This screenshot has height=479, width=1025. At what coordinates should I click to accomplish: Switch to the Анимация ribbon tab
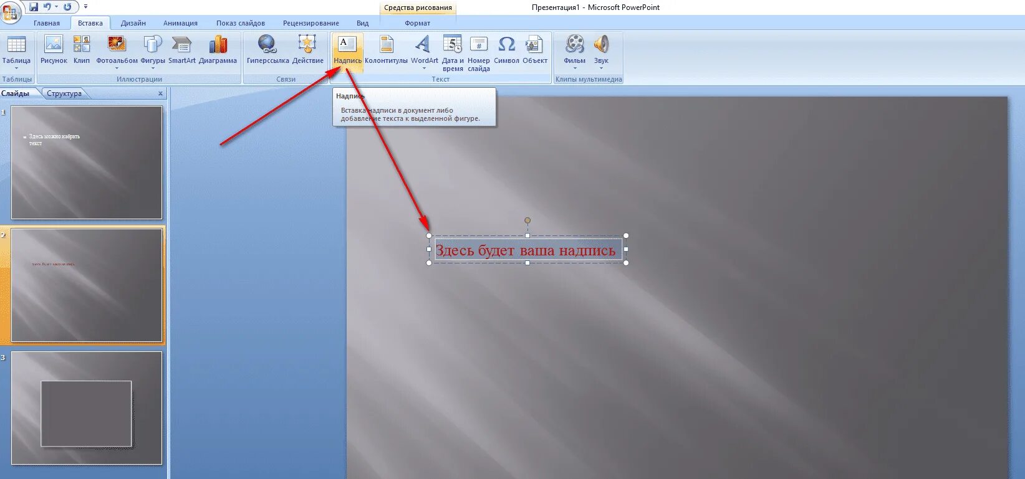click(x=180, y=23)
